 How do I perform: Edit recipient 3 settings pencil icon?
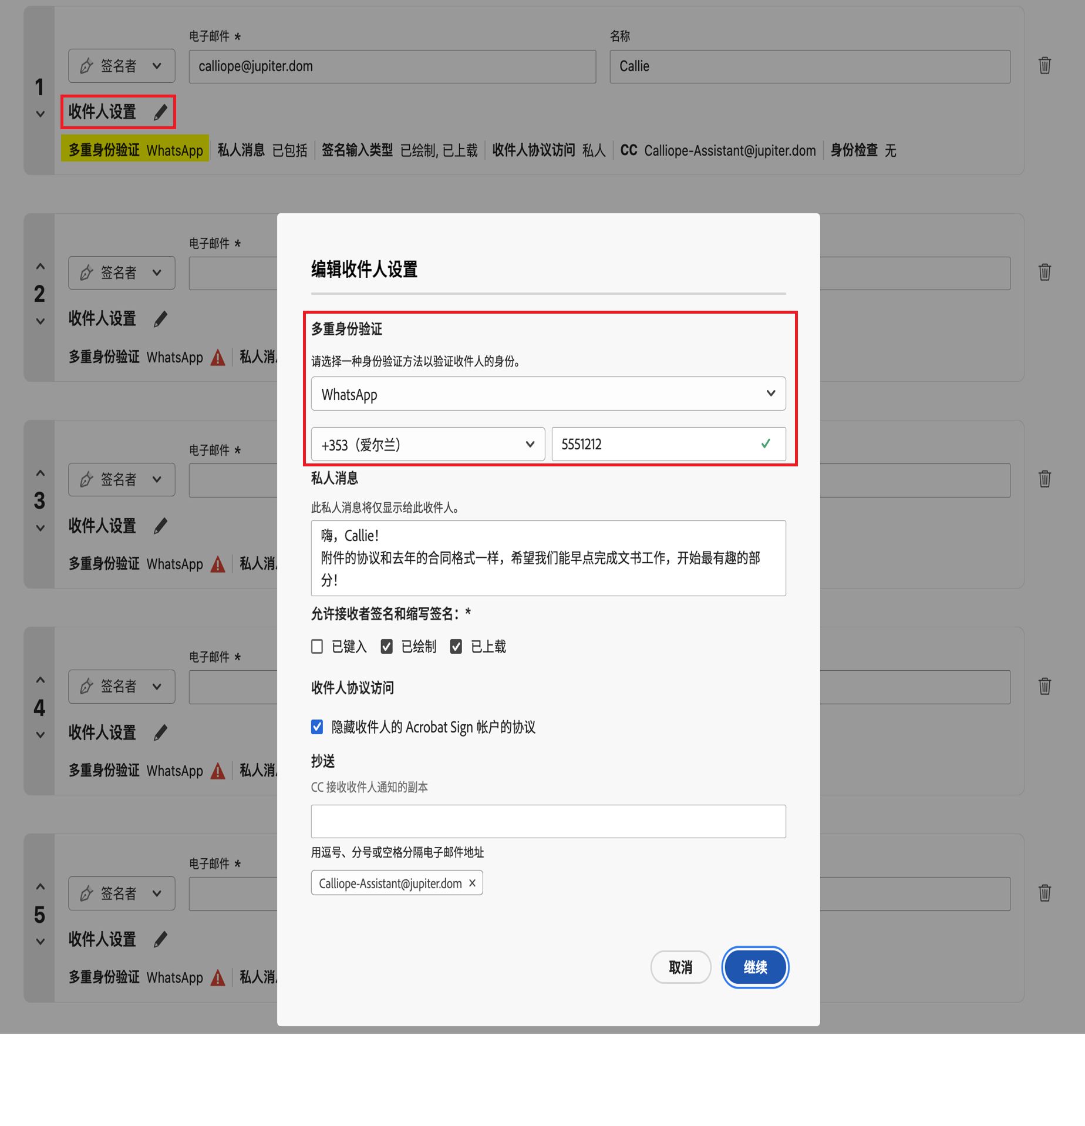click(x=160, y=526)
